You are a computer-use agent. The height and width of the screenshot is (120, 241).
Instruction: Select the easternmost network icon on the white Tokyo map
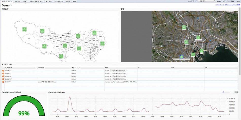102,43
